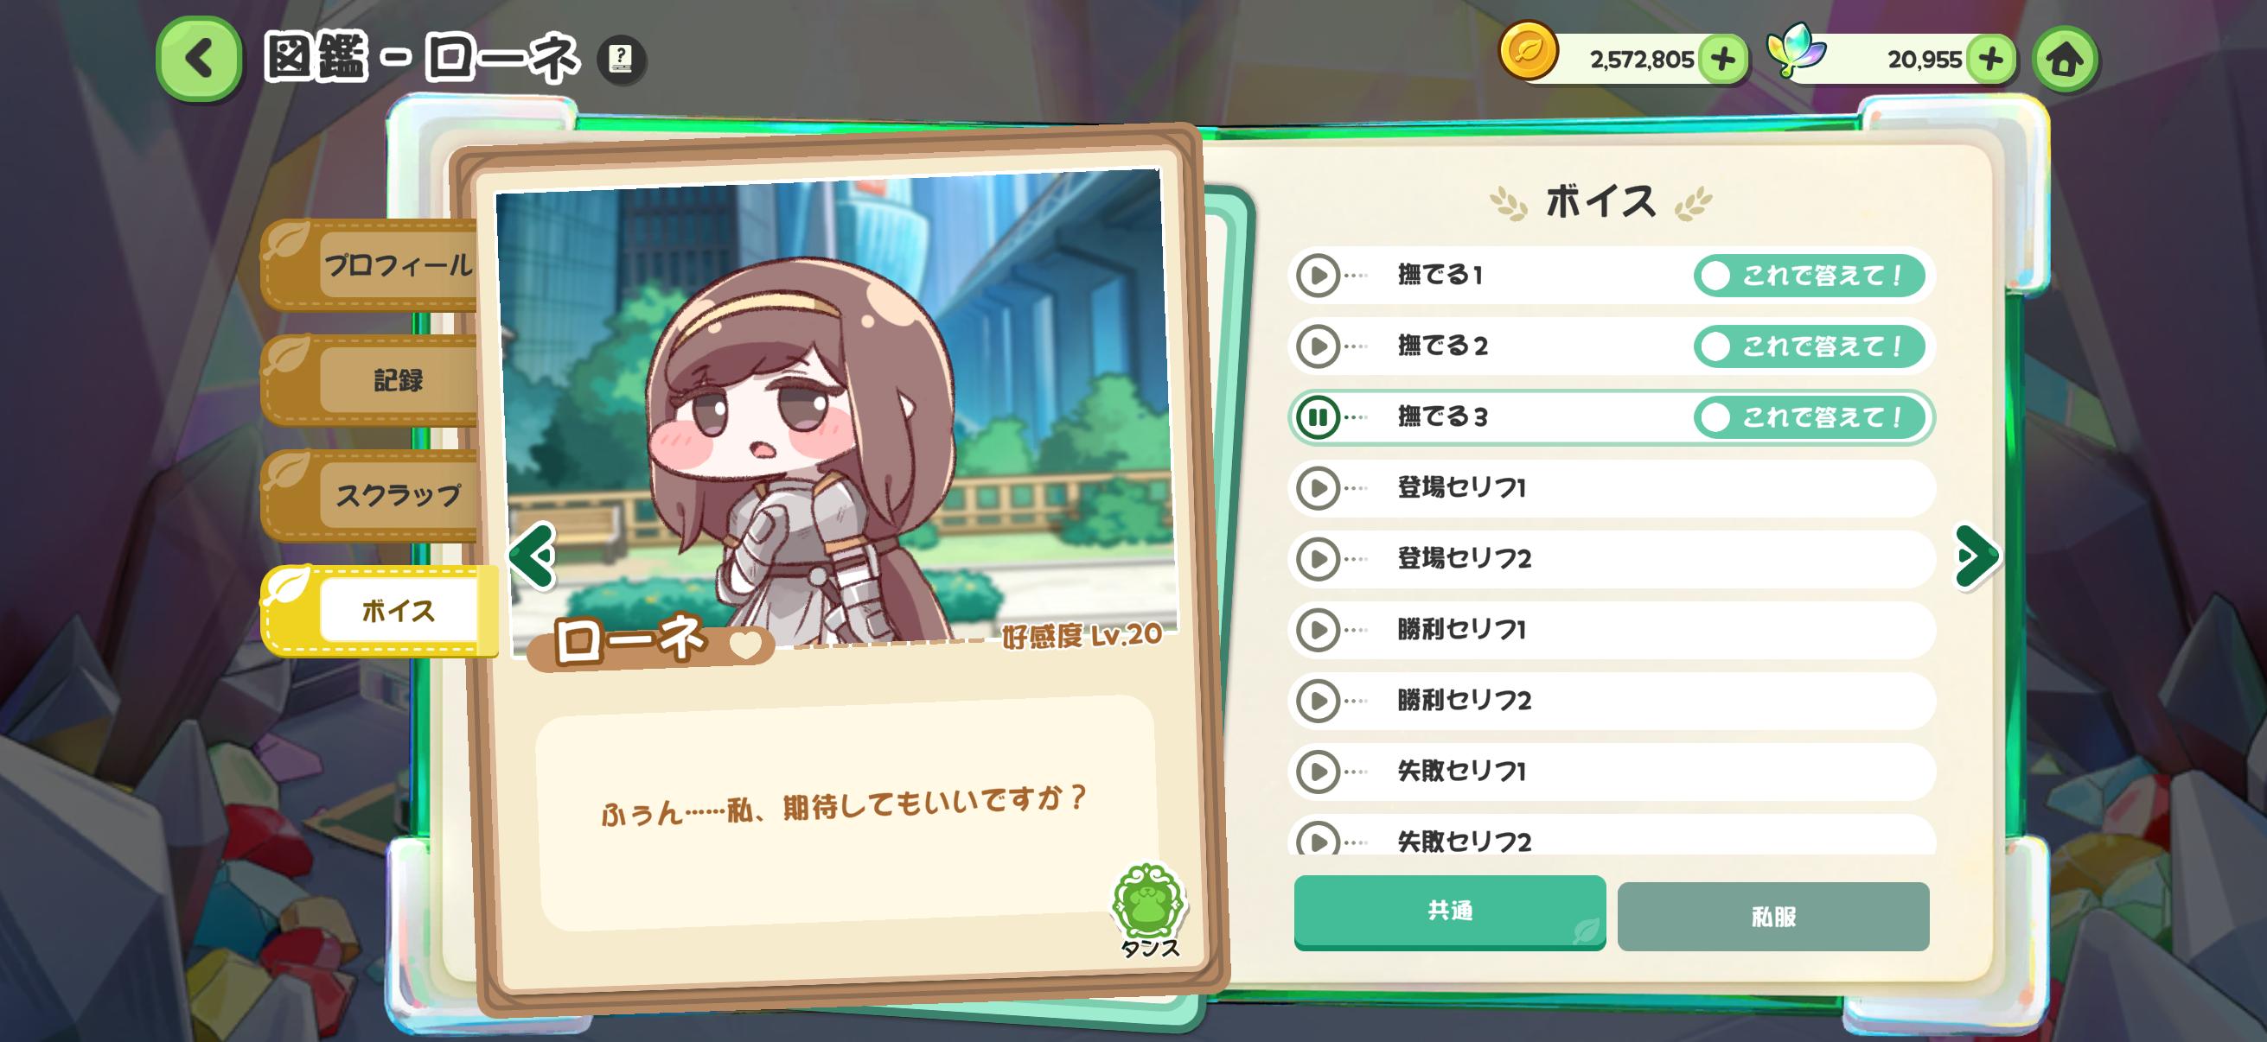Image resolution: width=2267 pixels, height=1042 pixels.
Task: Toggle これで答えて for 撫でる3
Action: click(1809, 416)
